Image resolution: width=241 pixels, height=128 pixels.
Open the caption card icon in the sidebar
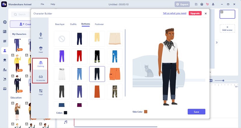tap(5, 32)
